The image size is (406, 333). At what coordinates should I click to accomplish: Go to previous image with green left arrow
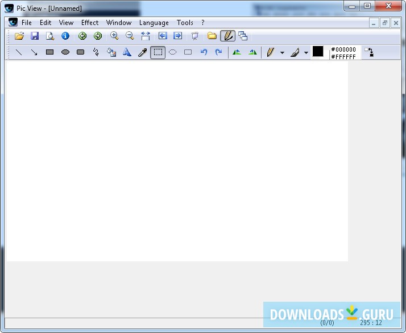(x=82, y=36)
